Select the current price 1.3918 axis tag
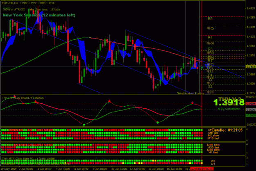The height and width of the screenshot is (171, 256). 251,67
